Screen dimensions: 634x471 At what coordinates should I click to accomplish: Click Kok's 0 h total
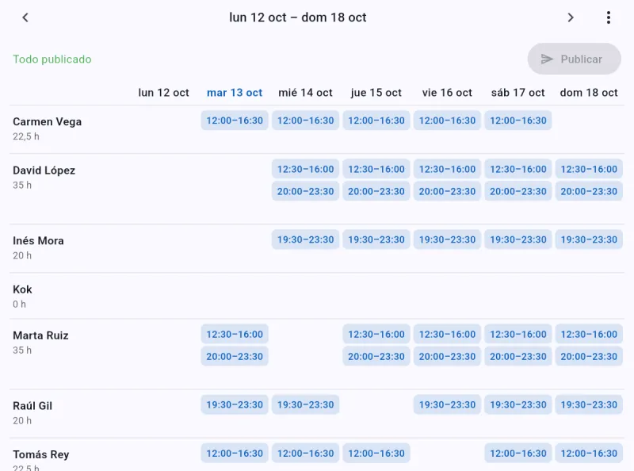pyautogui.click(x=19, y=304)
